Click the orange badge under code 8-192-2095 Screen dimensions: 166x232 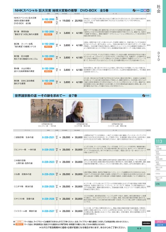click(x=48, y=84)
